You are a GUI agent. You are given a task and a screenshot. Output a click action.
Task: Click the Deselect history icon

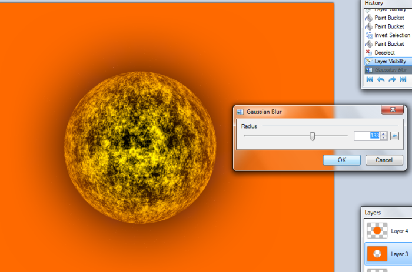click(369, 52)
